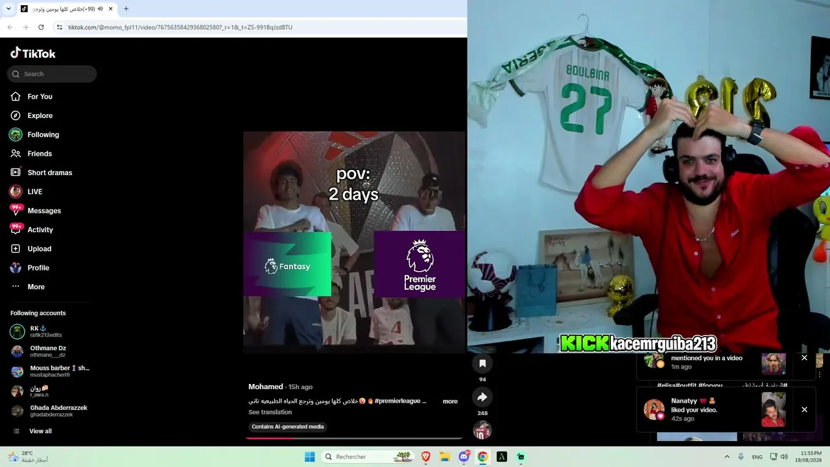Click the Messages icon with 99+ badge

(16, 210)
